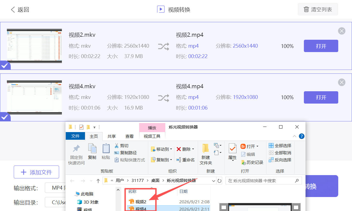Go up one folder level in Explorer
Screen dimensions: 352x211
pos(98,181)
